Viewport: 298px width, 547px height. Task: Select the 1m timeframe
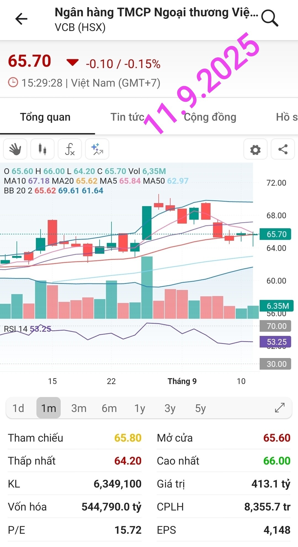49,408
